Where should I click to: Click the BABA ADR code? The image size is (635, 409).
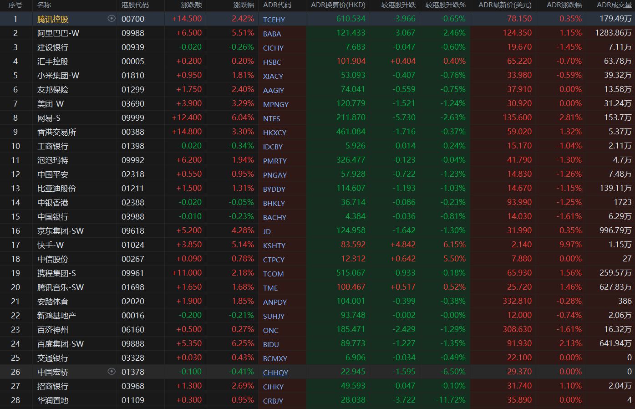click(272, 34)
